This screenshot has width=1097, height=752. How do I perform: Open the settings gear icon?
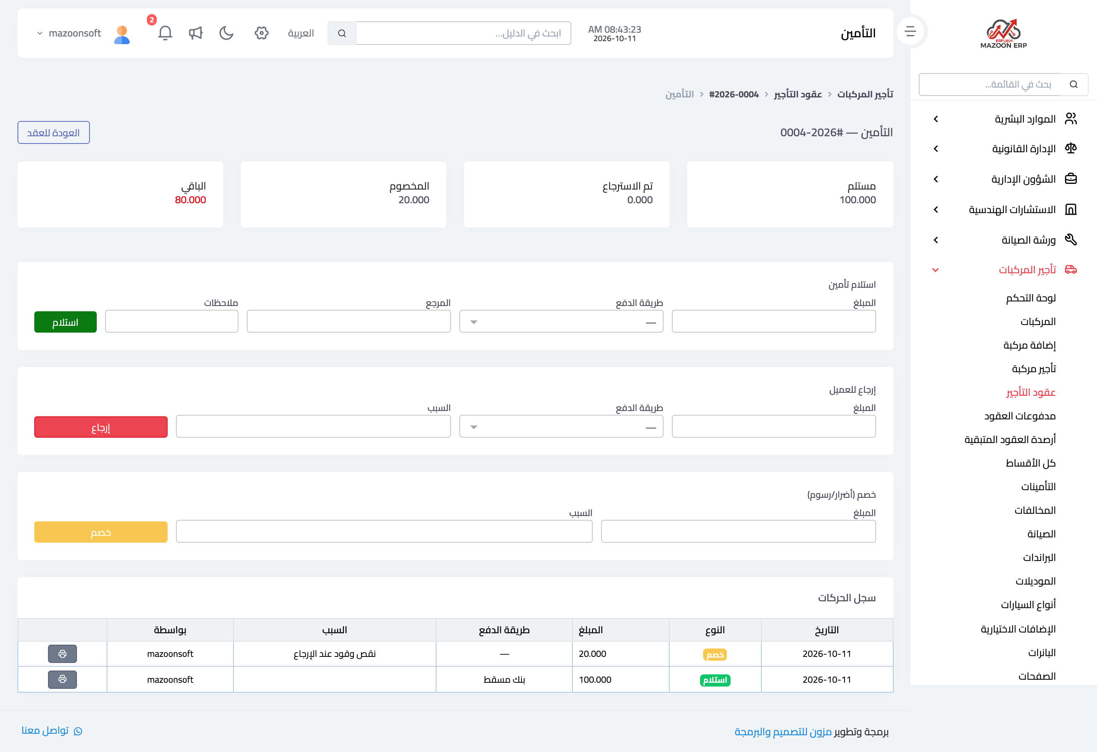coord(262,33)
